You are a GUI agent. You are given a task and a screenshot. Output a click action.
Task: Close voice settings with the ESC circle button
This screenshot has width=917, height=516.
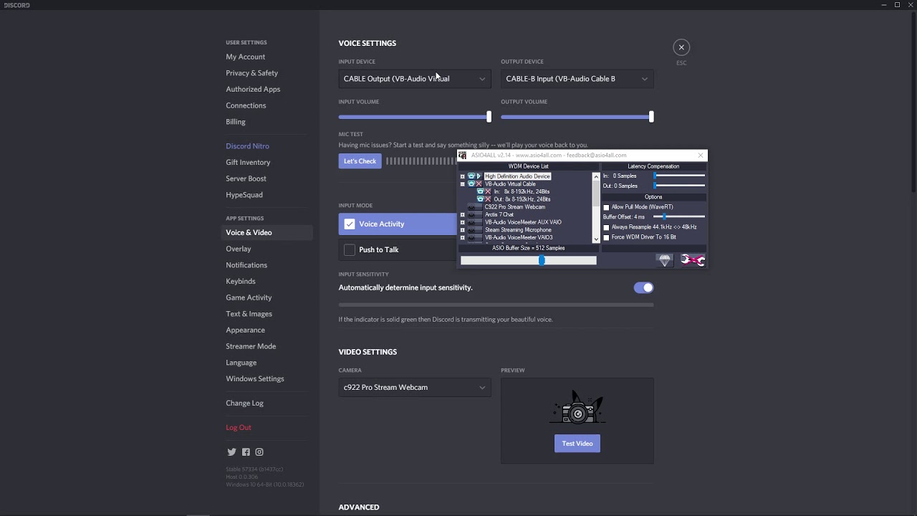click(681, 47)
